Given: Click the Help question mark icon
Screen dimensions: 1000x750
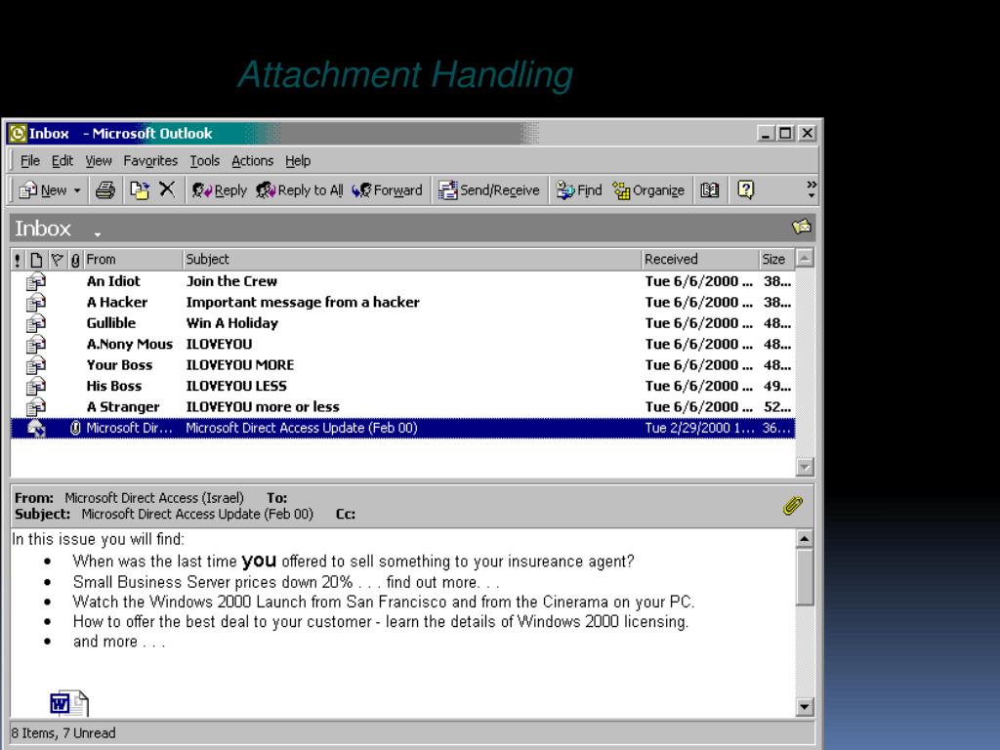Looking at the screenshot, I should coord(745,189).
